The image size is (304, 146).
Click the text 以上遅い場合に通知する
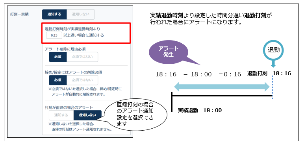tap(83, 35)
